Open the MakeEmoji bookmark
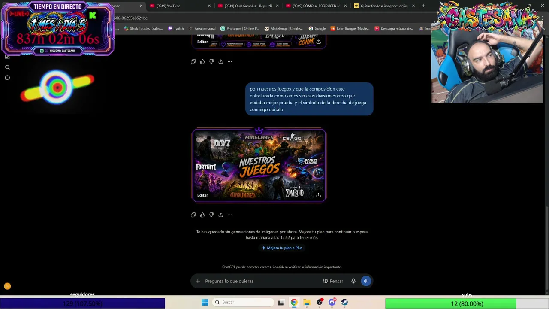Screen dimensions: 549x309 coord(284,29)
